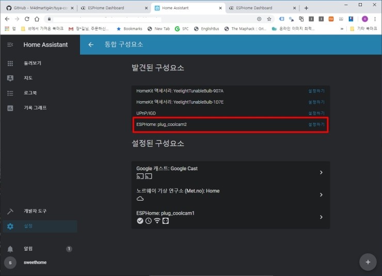This screenshot has height=276, width=382.
Task: Open the 기록 그래프 history chart icon
Action: 10,108
